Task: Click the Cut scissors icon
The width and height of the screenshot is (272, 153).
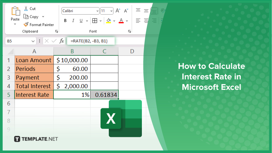Action: coord(26,9)
